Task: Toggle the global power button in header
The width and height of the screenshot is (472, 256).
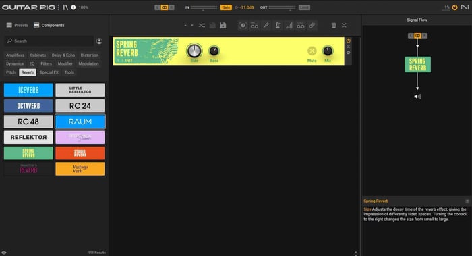Action: [x=455, y=7]
